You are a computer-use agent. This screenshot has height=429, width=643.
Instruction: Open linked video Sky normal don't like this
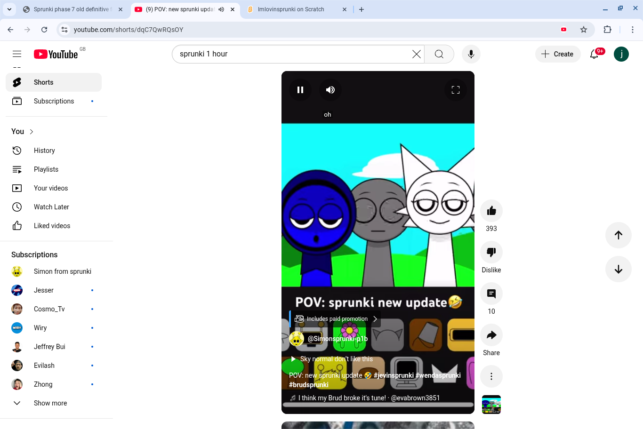coord(331,359)
